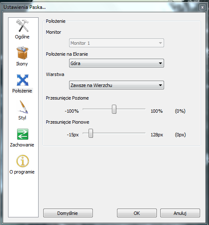Click the Anuluj button
Screen dimensions: 209x225
point(180,213)
